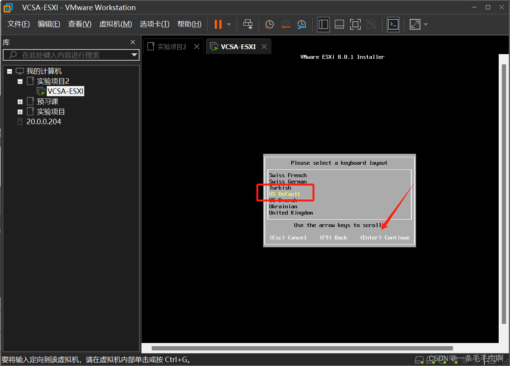Open the 编辑(E) menu
This screenshot has height=366, width=510.
point(49,24)
